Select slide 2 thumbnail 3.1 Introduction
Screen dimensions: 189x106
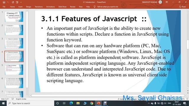14,30
